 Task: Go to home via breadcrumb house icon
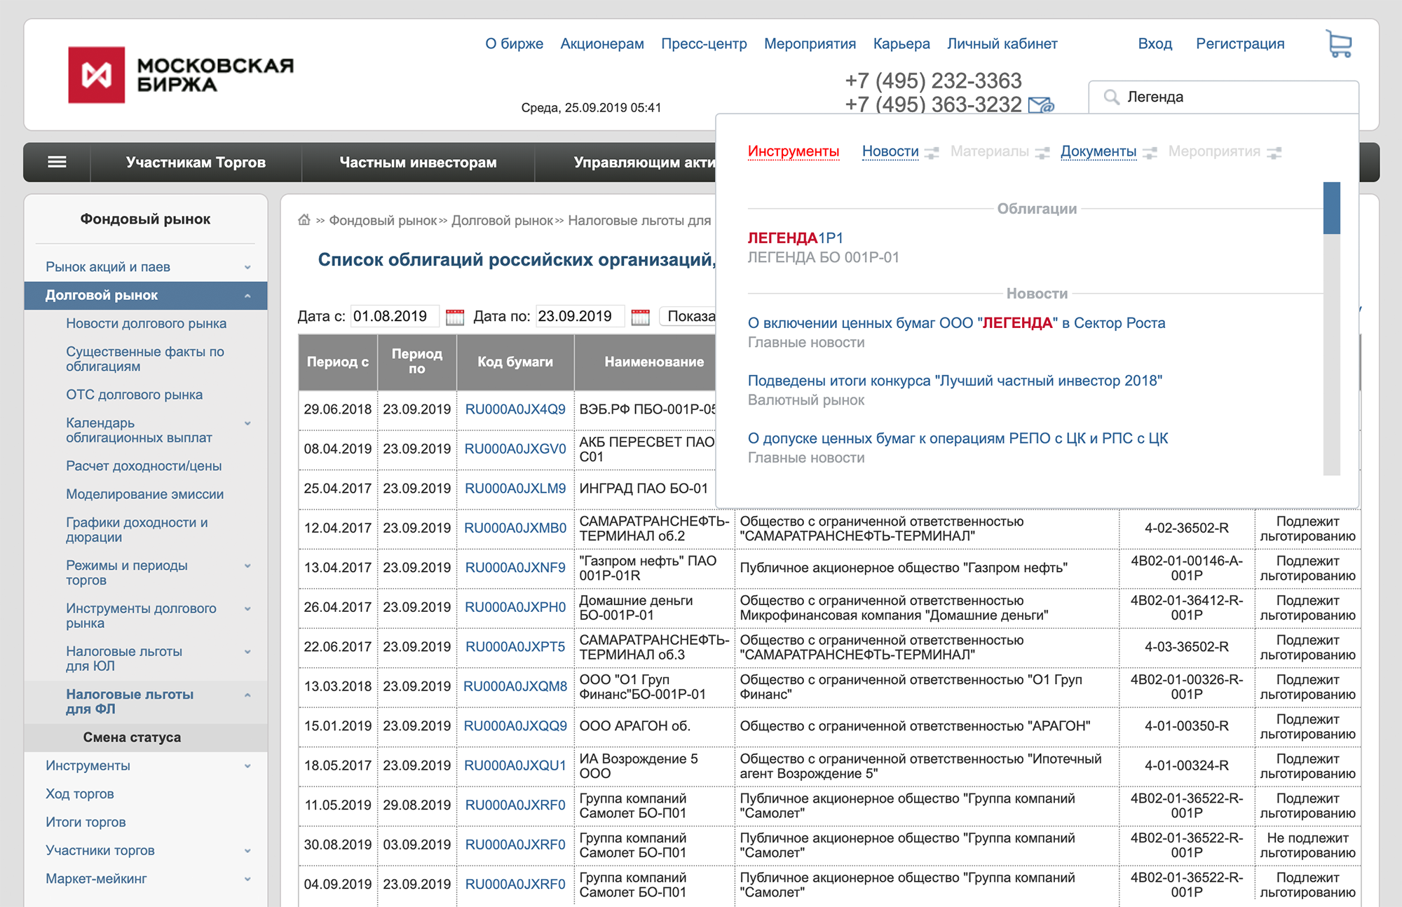tap(304, 219)
